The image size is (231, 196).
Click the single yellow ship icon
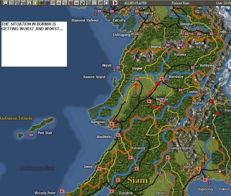(x=59, y=3)
